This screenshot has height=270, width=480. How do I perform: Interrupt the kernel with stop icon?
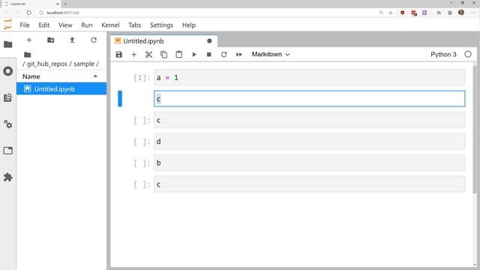(x=209, y=55)
